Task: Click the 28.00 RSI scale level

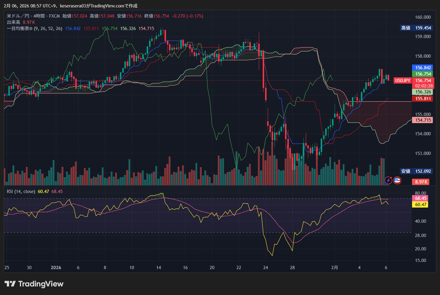Action: (x=420, y=236)
